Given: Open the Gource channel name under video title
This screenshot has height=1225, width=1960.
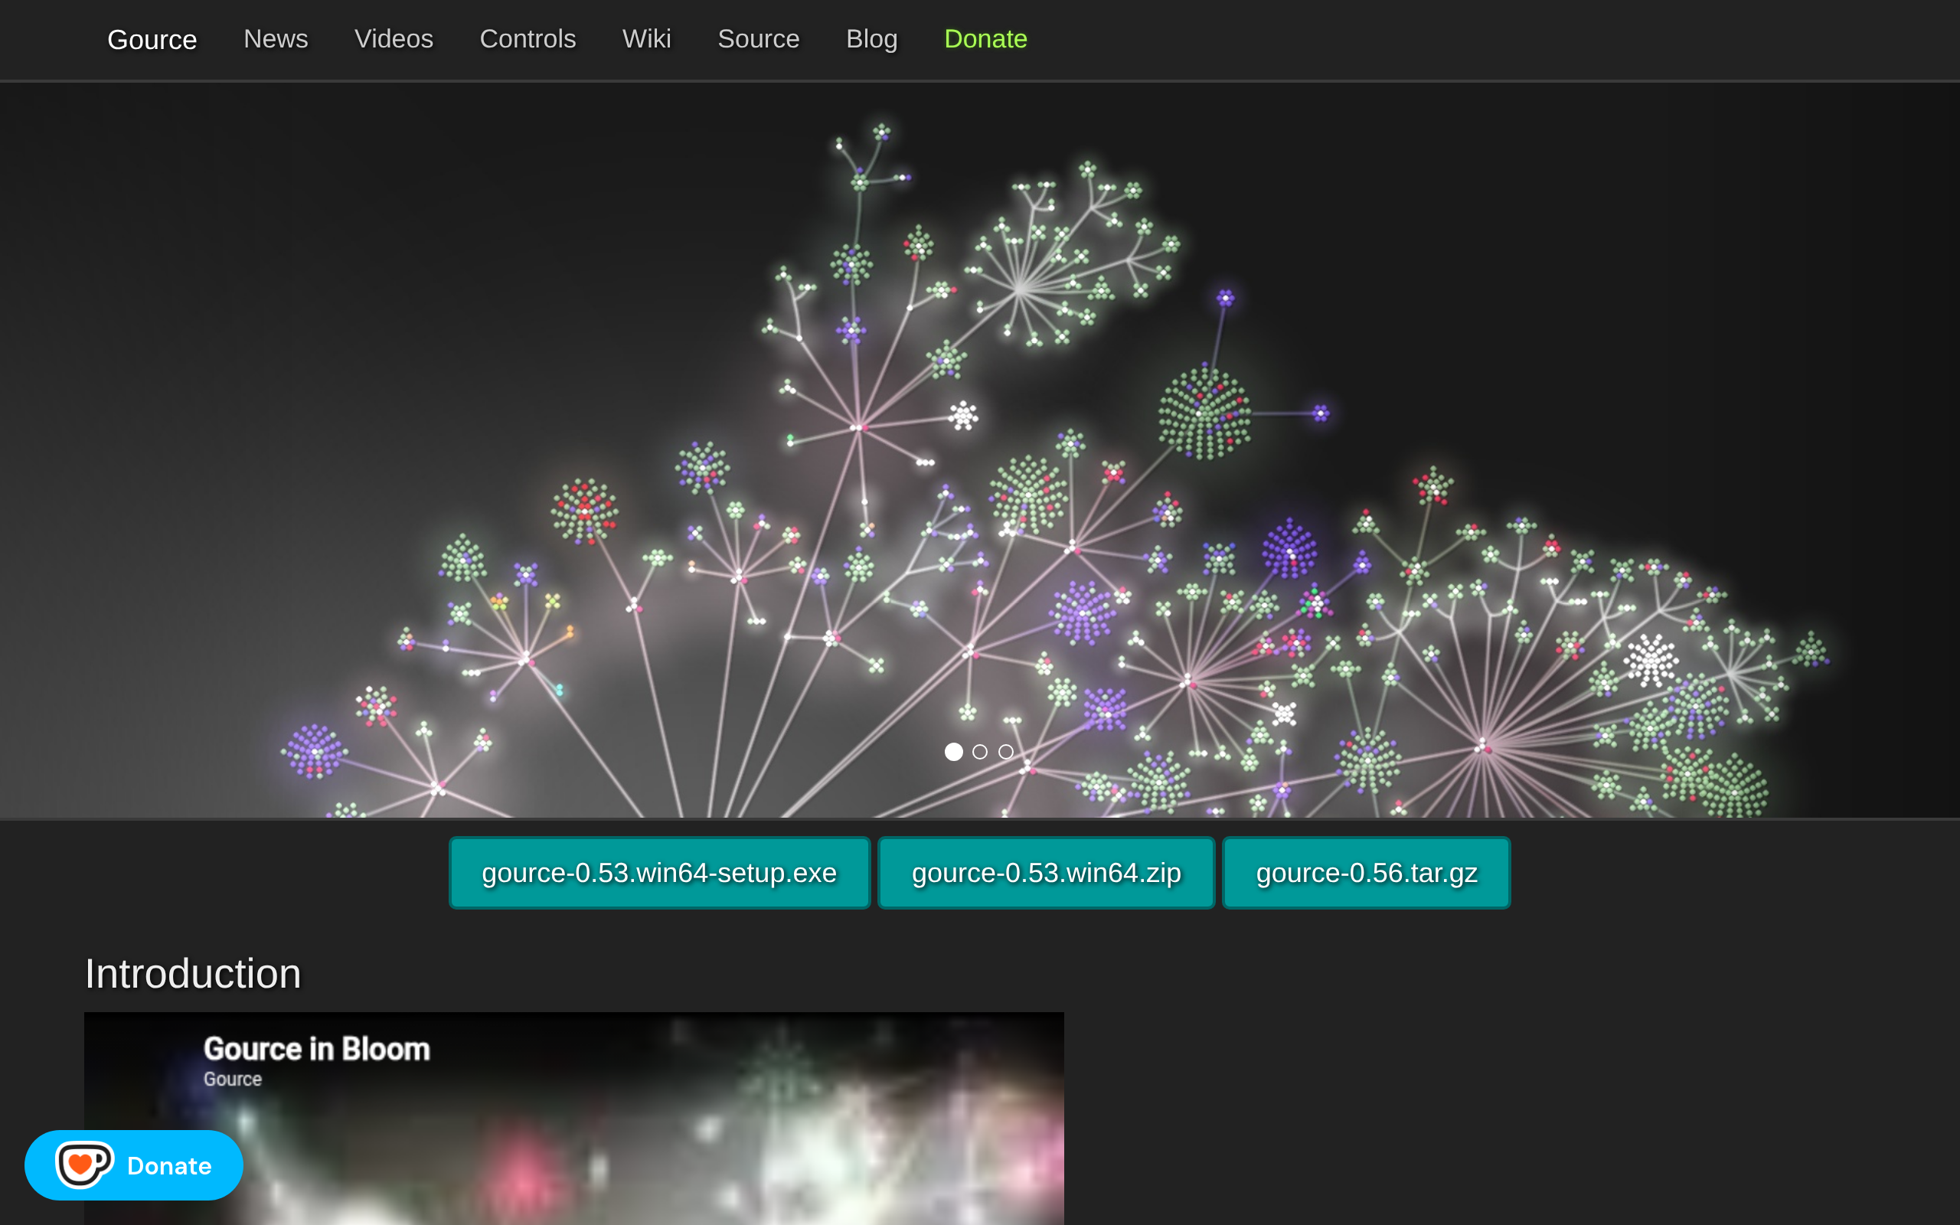Looking at the screenshot, I should click(233, 1080).
